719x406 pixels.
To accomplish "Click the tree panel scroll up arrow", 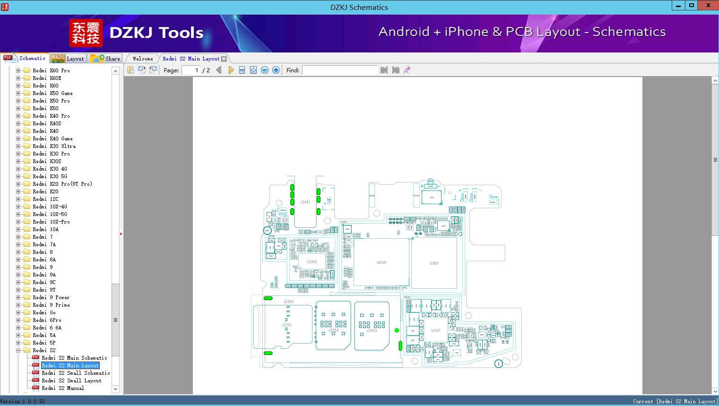I will [115, 71].
